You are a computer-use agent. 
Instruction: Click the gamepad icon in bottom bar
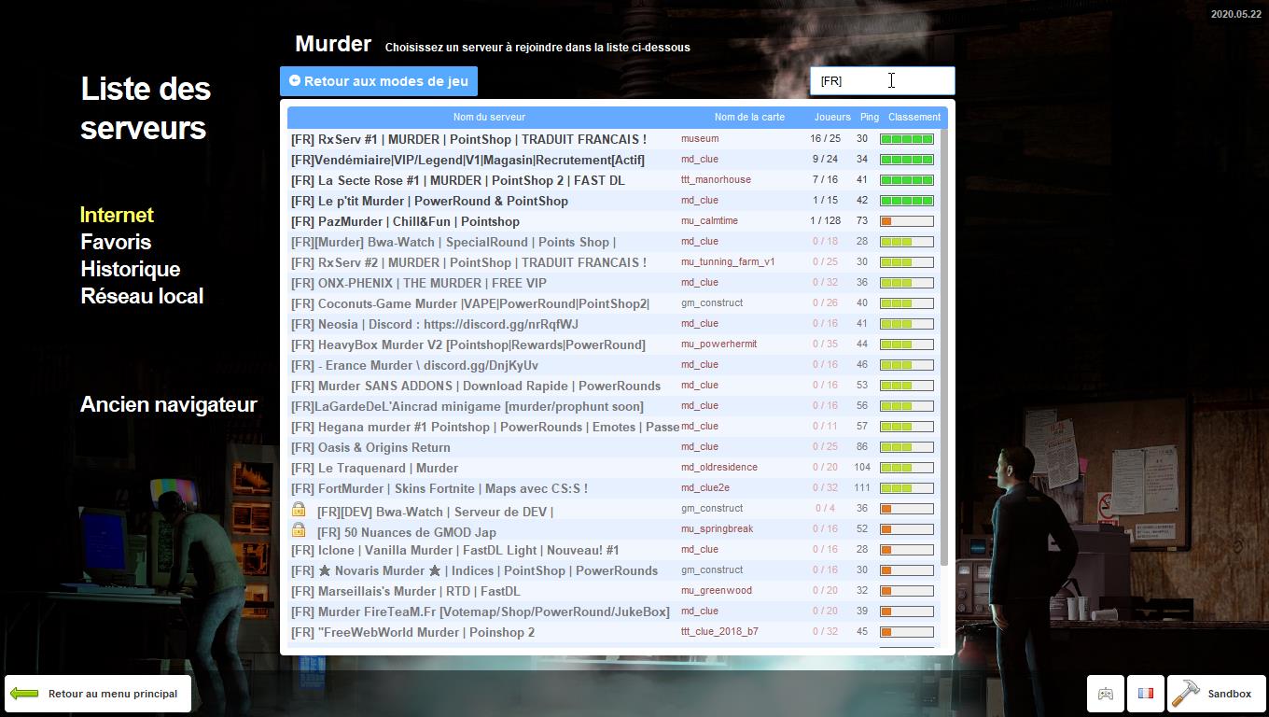point(1105,694)
